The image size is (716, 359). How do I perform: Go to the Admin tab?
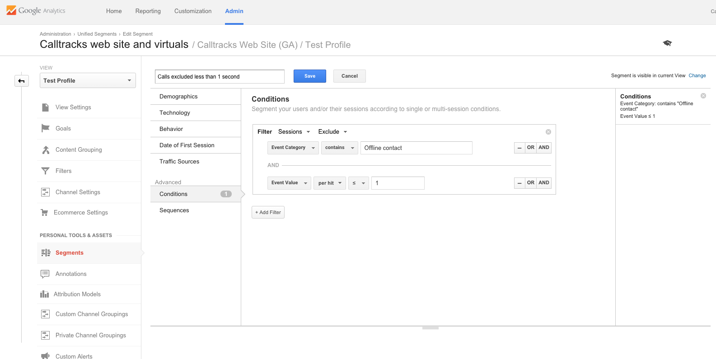click(234, 11)
